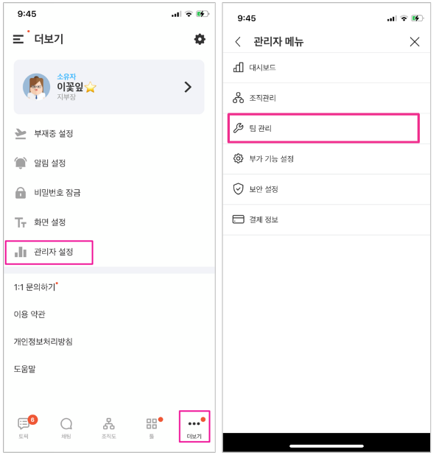The image size is (436, 455).
Task: Open the settings gear icon
Action: (x=200, y=39)
